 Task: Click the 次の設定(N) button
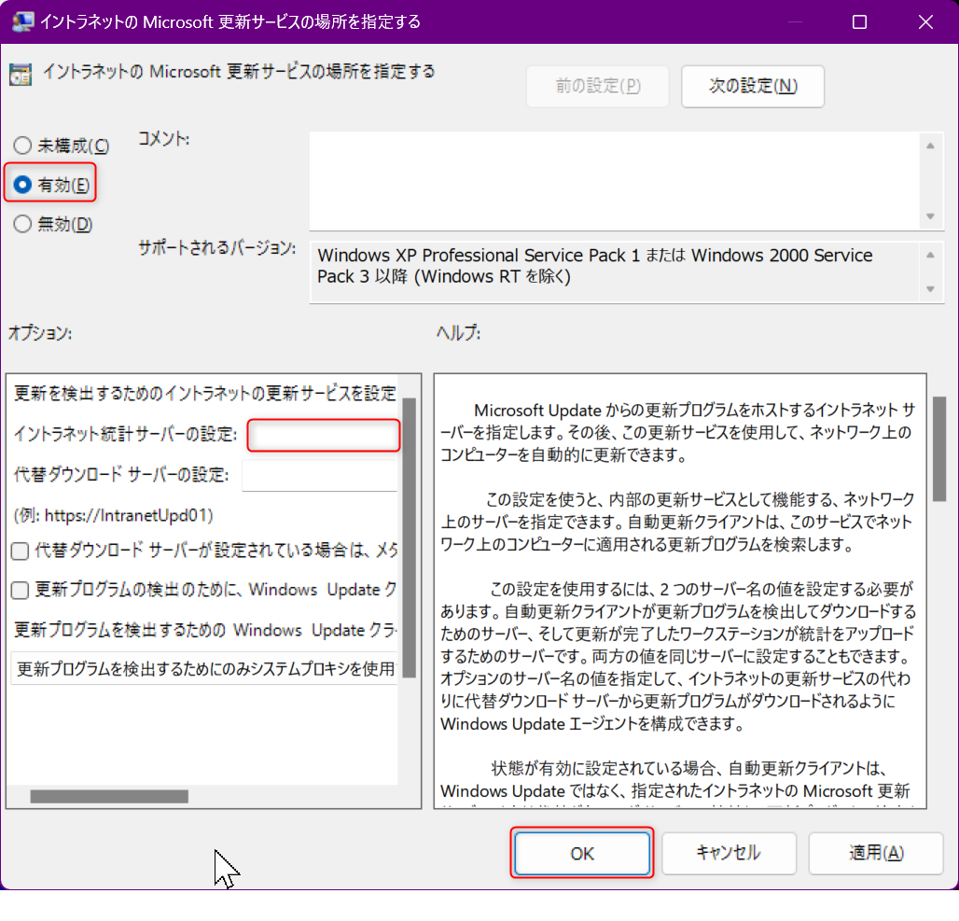click(x=752, y=86)
